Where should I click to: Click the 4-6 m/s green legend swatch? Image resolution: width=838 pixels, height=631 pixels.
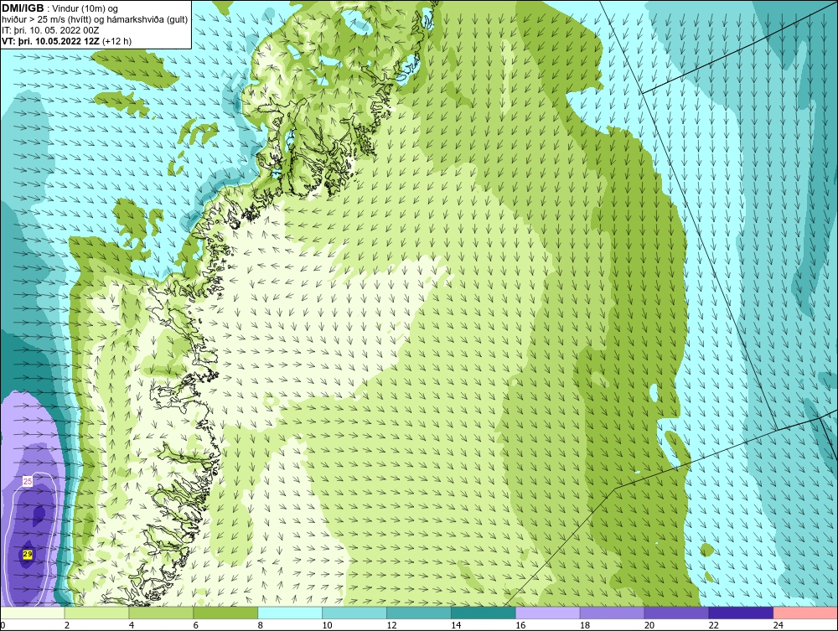pos(161,613)
